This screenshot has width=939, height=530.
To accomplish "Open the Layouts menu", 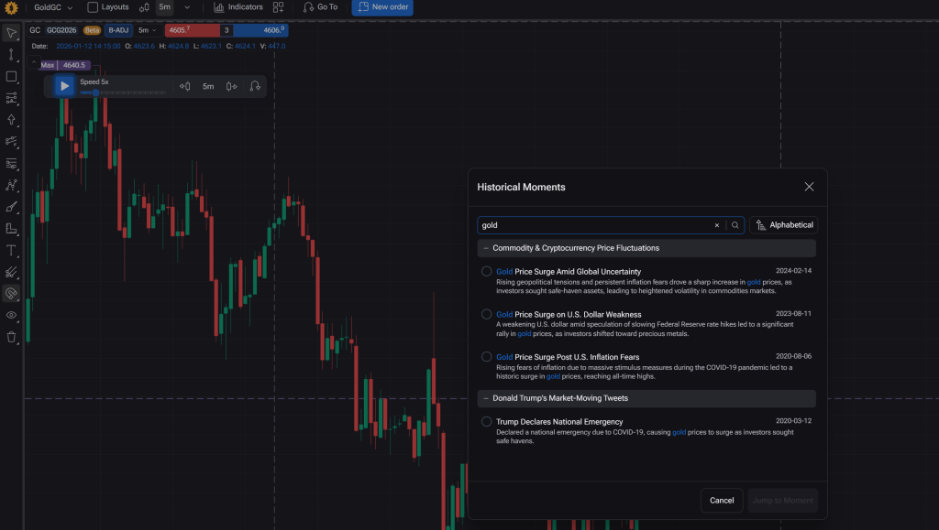I will pos(108,7).
